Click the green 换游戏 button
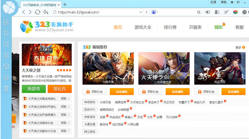This screenshot has width=249, height=139. [x=34, y=89]
